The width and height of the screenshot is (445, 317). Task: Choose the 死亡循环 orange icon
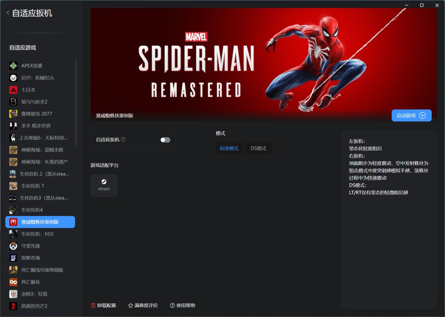click(13, 282)
